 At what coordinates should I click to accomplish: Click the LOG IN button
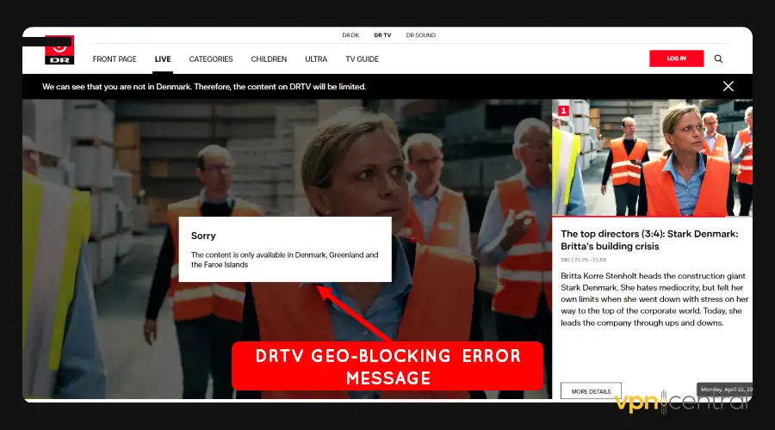(676, 58)
